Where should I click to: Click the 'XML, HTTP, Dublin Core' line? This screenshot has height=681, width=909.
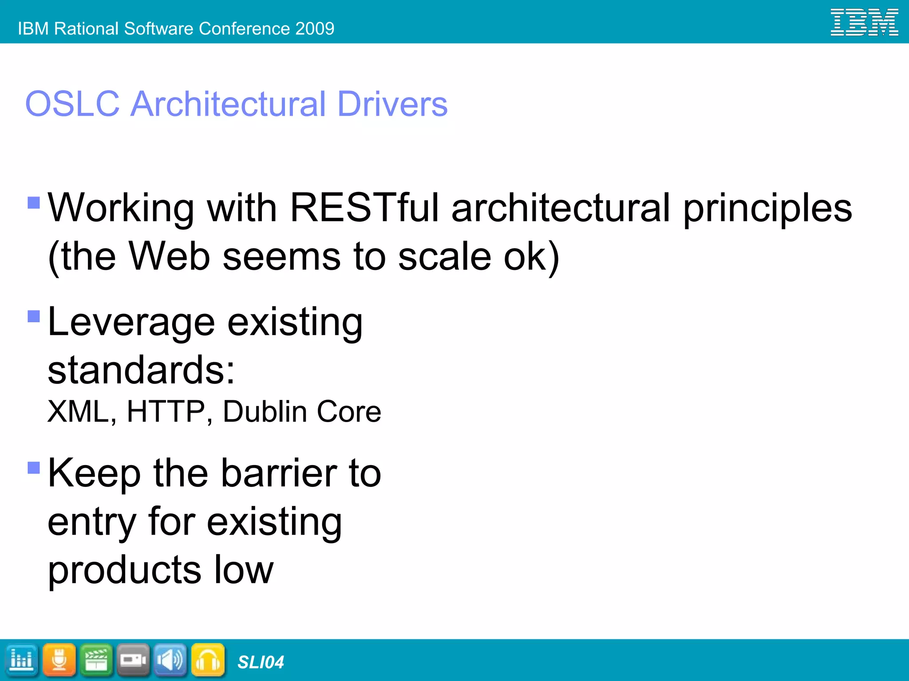pos(214,411)
